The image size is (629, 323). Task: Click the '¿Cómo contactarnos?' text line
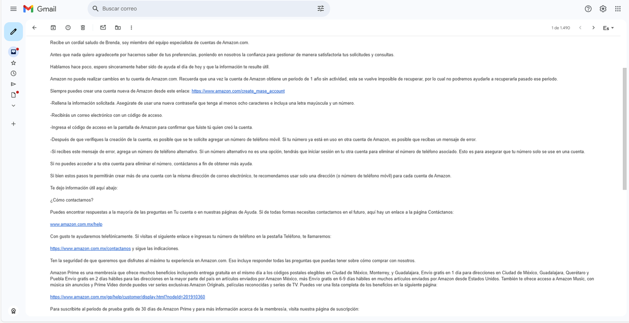pos(72,200)
